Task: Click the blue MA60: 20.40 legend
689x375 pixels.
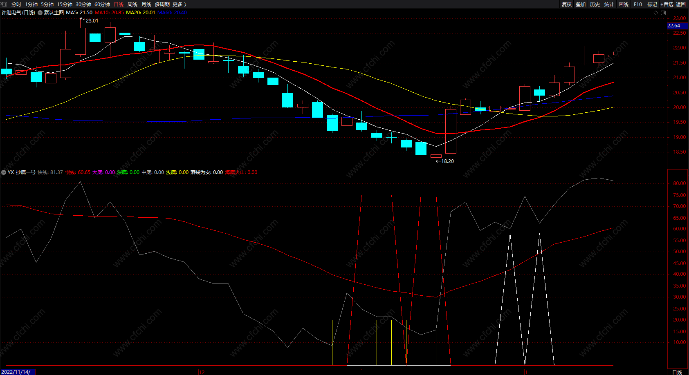Action: tap(172, 13)
